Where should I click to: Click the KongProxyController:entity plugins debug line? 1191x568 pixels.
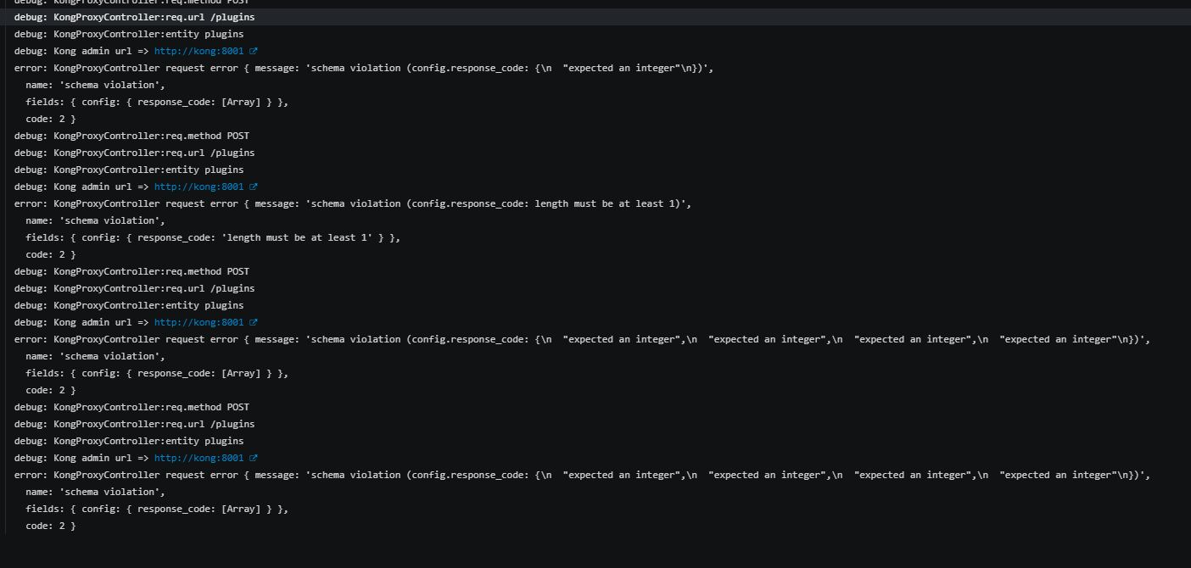[x=128, y=34]
